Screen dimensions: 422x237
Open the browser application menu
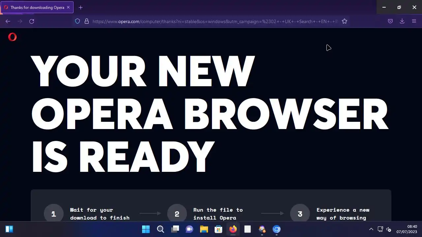pos(414,21)
